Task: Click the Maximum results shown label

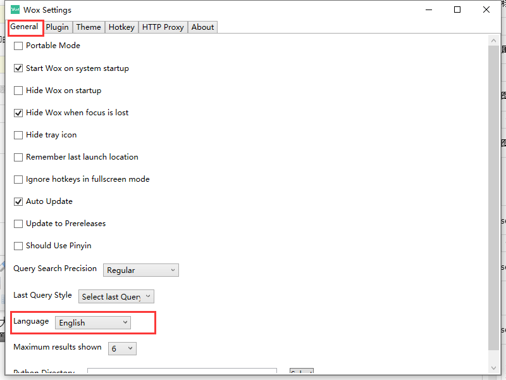Action: 58,347
